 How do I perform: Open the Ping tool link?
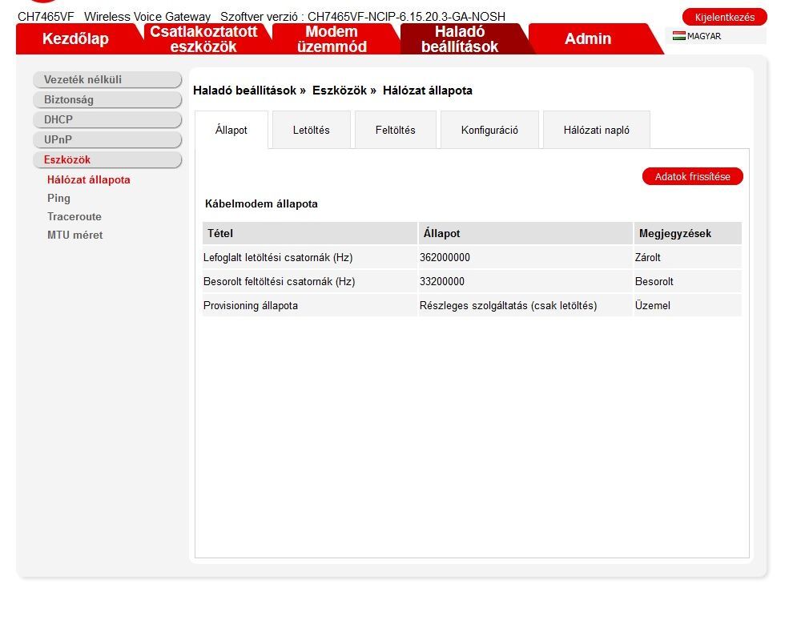coord(58,198)
